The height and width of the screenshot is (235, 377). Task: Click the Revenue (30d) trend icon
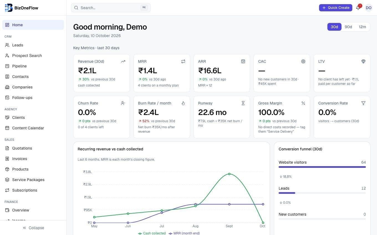point(123,61)
